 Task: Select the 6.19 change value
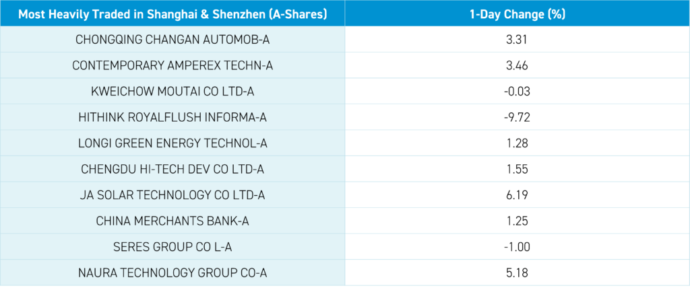(516, 195)
